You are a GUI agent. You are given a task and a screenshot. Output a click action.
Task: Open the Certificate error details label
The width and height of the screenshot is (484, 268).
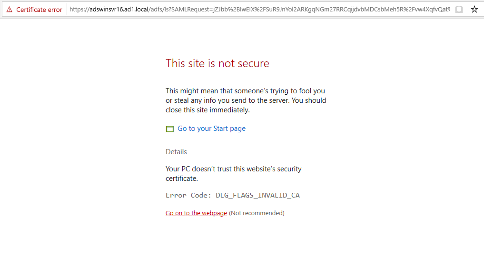(x=39, y=10)
